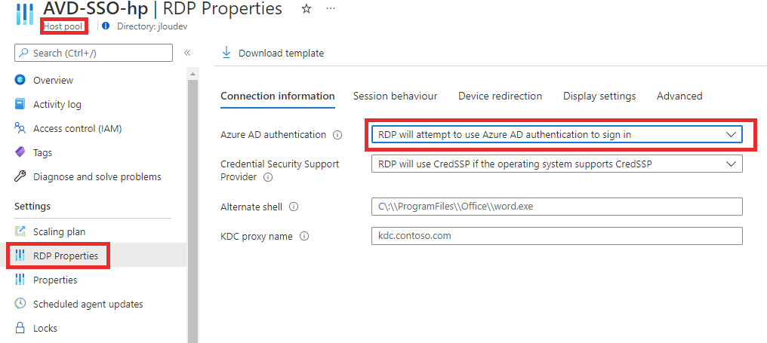Image resolution: width=767 pixels, height=343 pixels.
Task: Click the Credential Security Support Provider info icon
Action: click(267, 177)
